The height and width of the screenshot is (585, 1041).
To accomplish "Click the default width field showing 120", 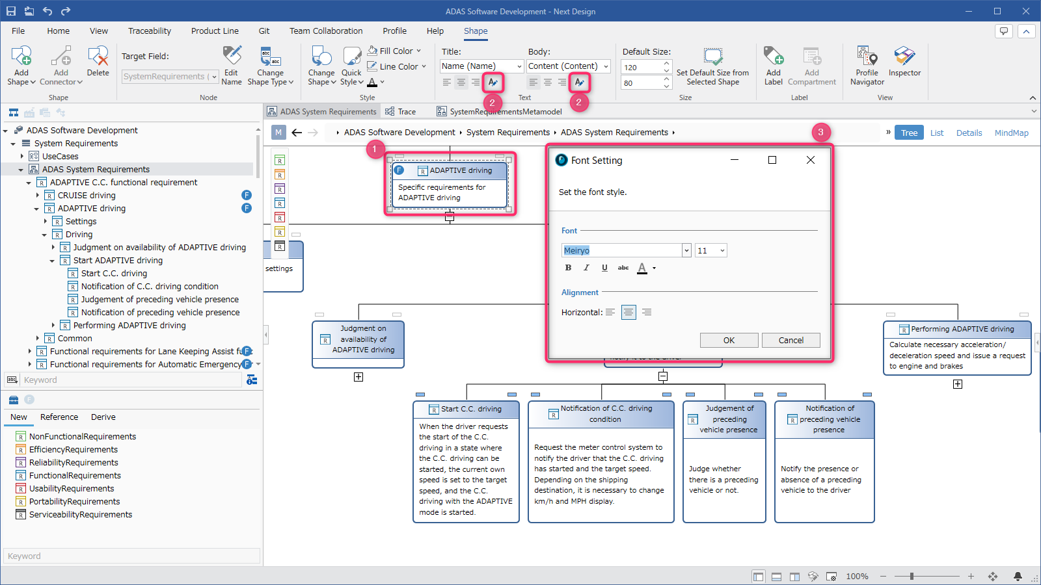I will tap(642, 67).
